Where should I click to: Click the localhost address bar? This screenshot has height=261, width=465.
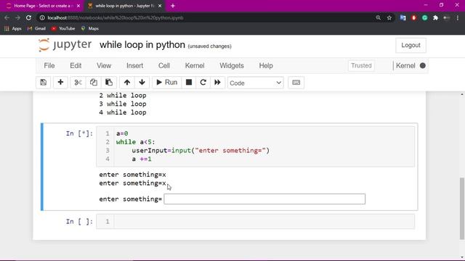(208, 17)
